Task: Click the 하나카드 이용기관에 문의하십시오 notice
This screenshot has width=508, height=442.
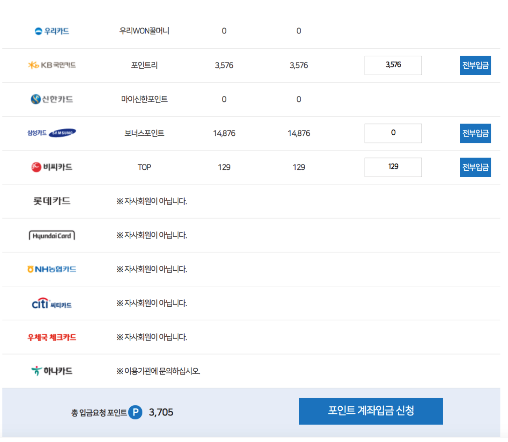Action: point(158,371)
